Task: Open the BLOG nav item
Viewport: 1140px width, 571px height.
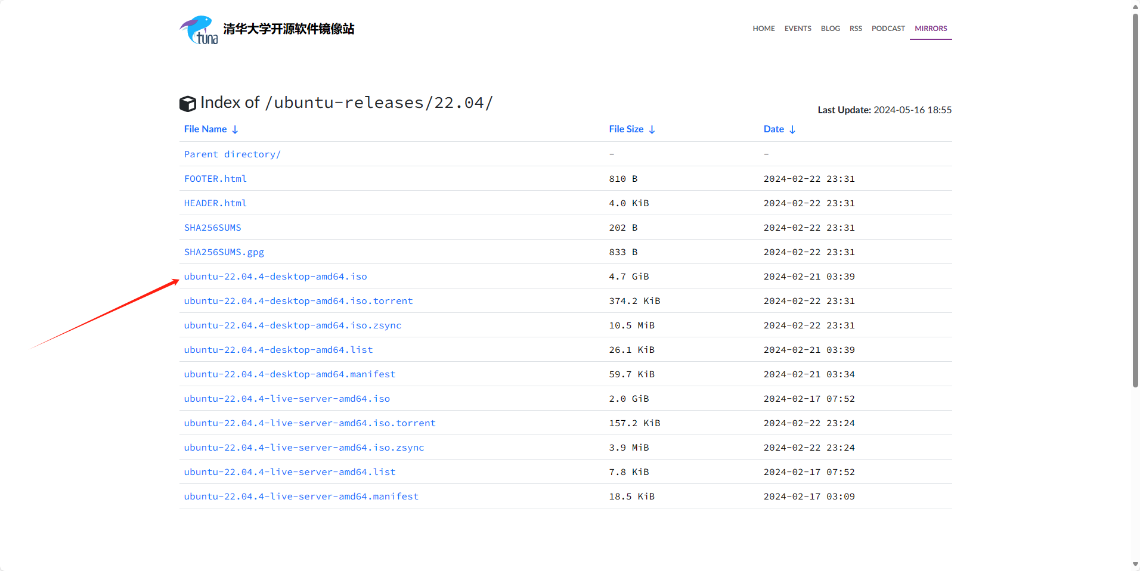Action: pyautogui.click(x=830, y=29)
